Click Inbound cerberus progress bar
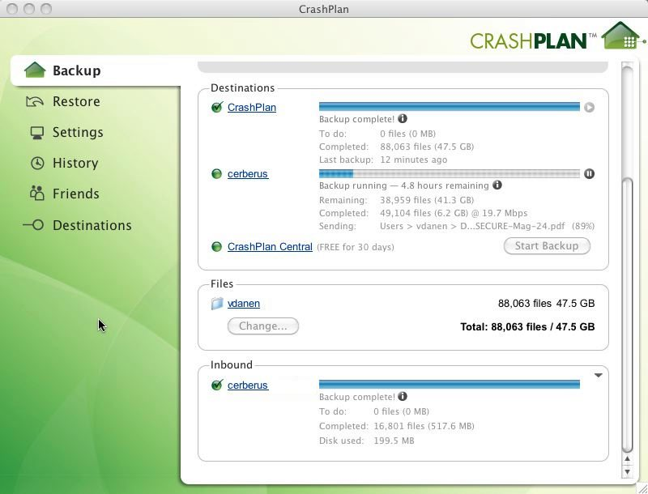Screen dimensions: 648x494 450,385
